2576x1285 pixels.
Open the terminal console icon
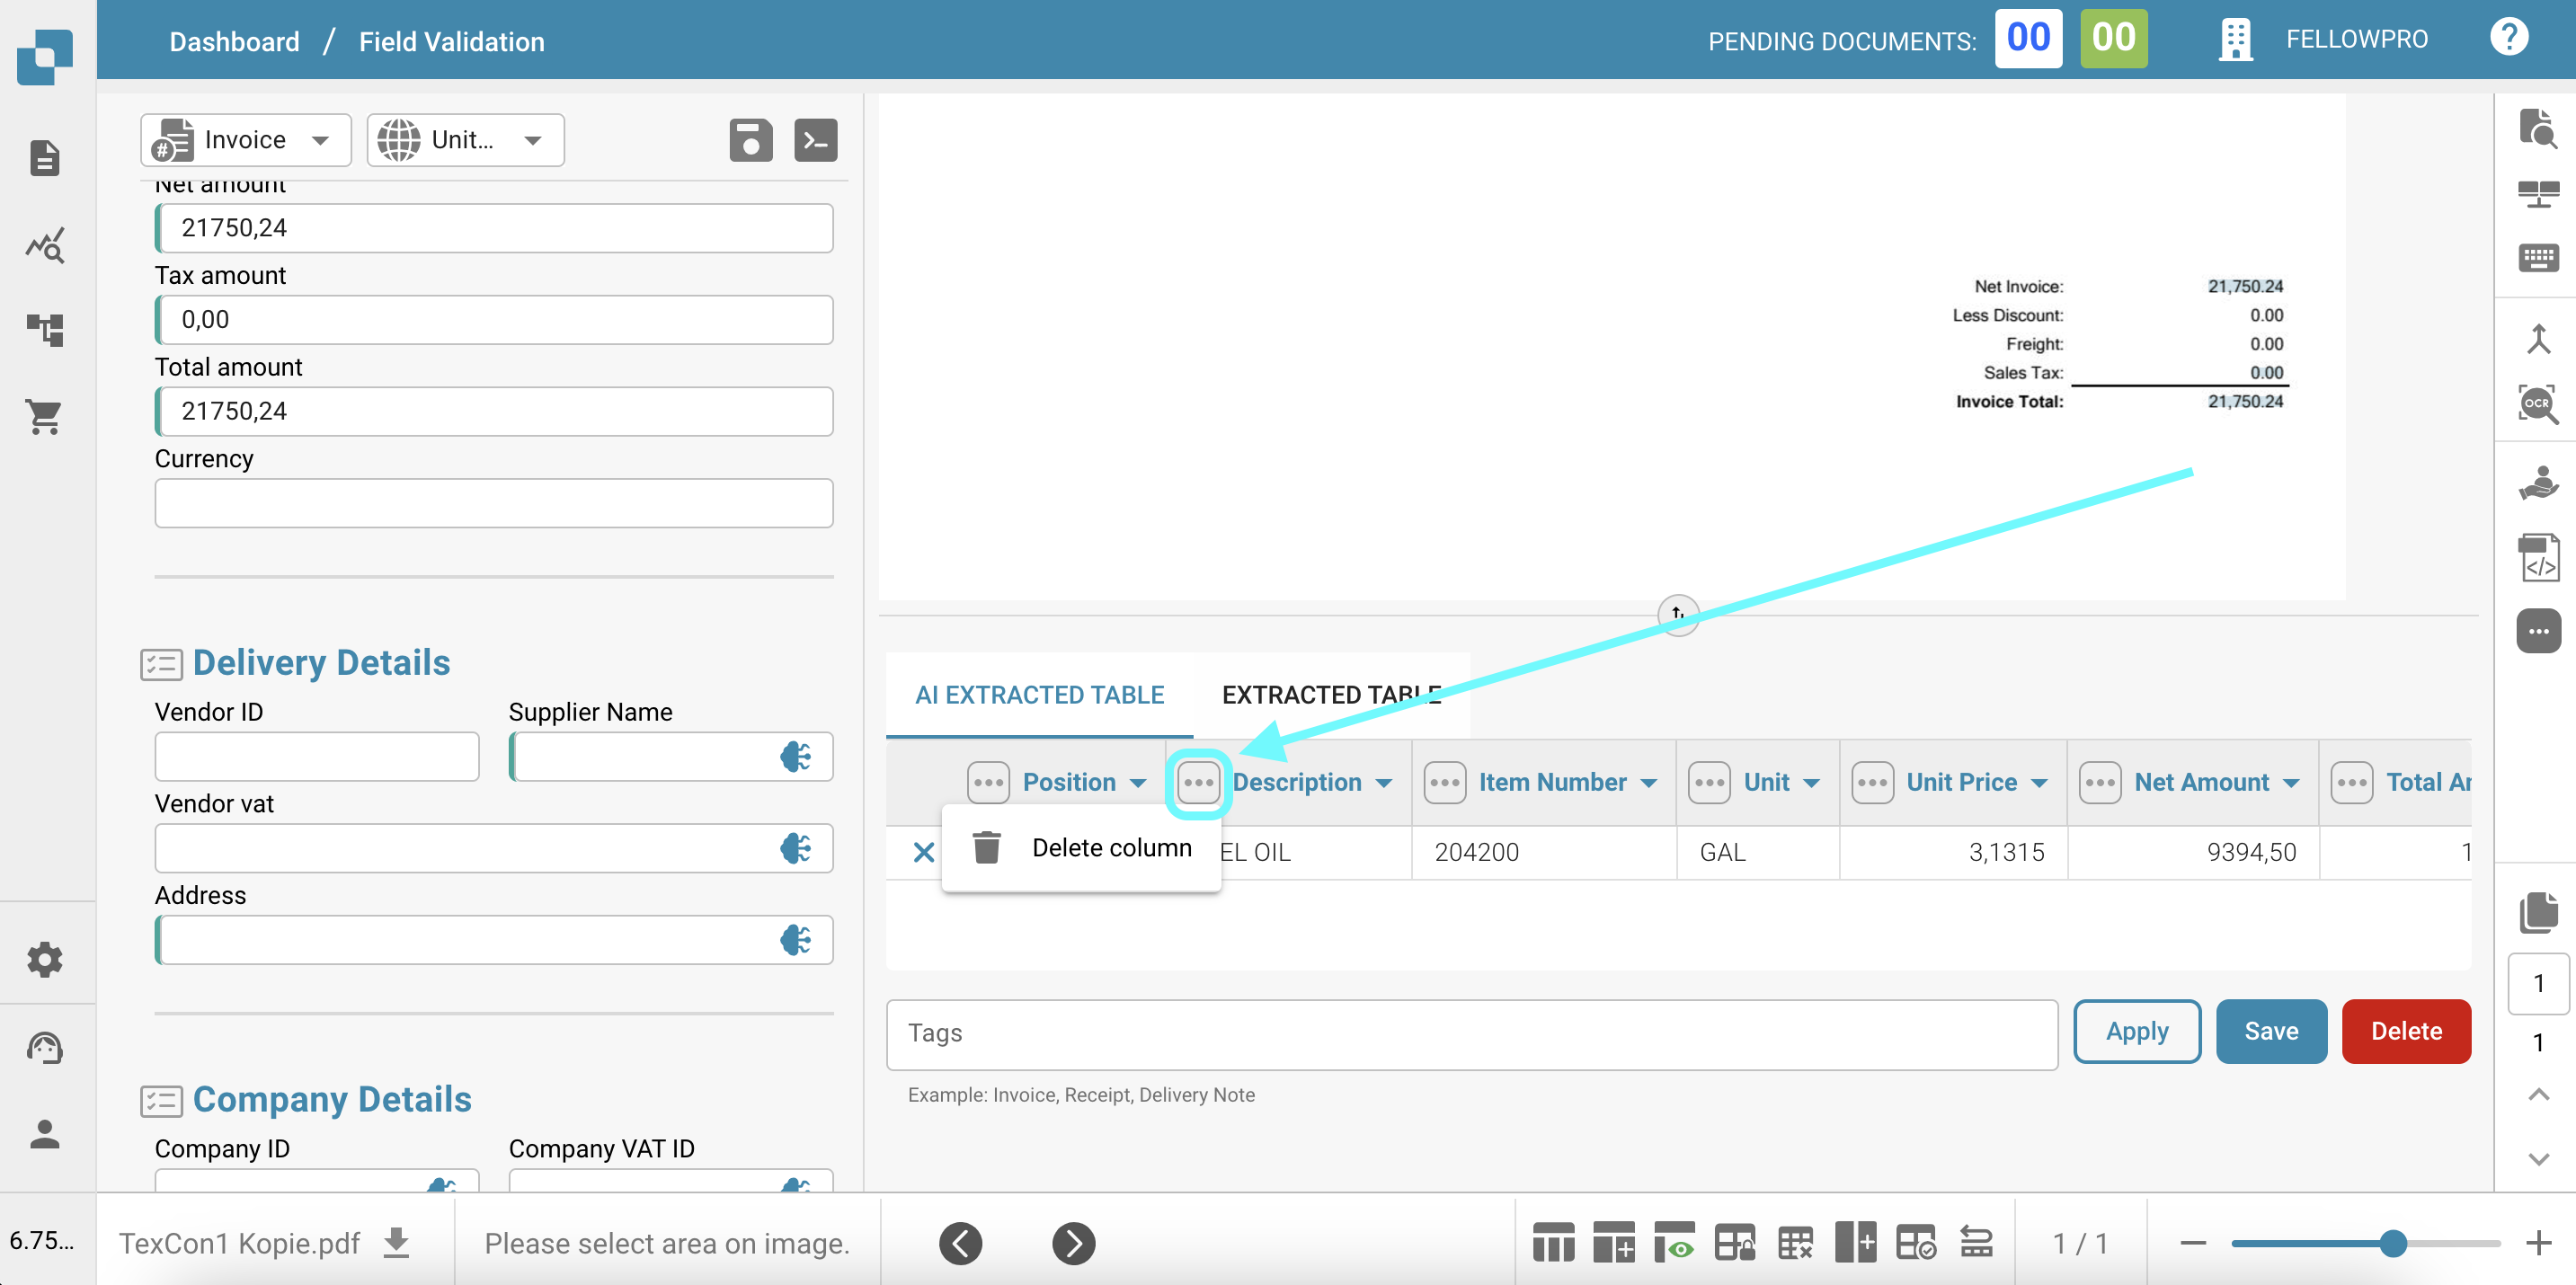815,140
